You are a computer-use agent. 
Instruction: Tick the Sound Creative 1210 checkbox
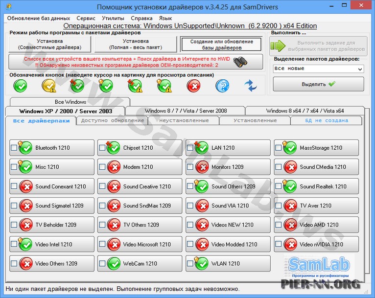pos(102,186)
